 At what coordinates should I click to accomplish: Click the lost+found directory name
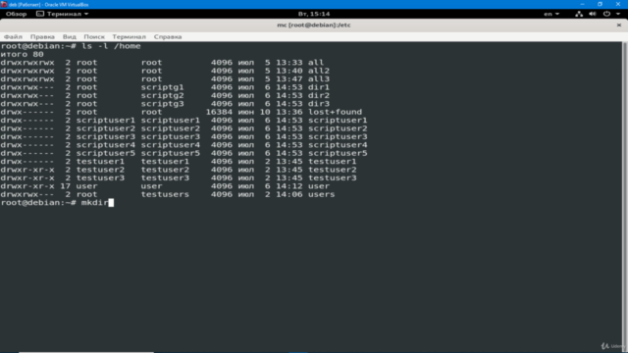(x=335, y=112)
